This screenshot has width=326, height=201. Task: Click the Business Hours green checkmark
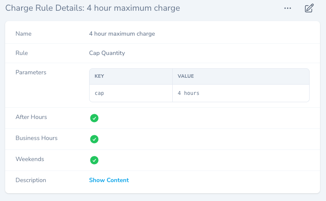point(94,139)
